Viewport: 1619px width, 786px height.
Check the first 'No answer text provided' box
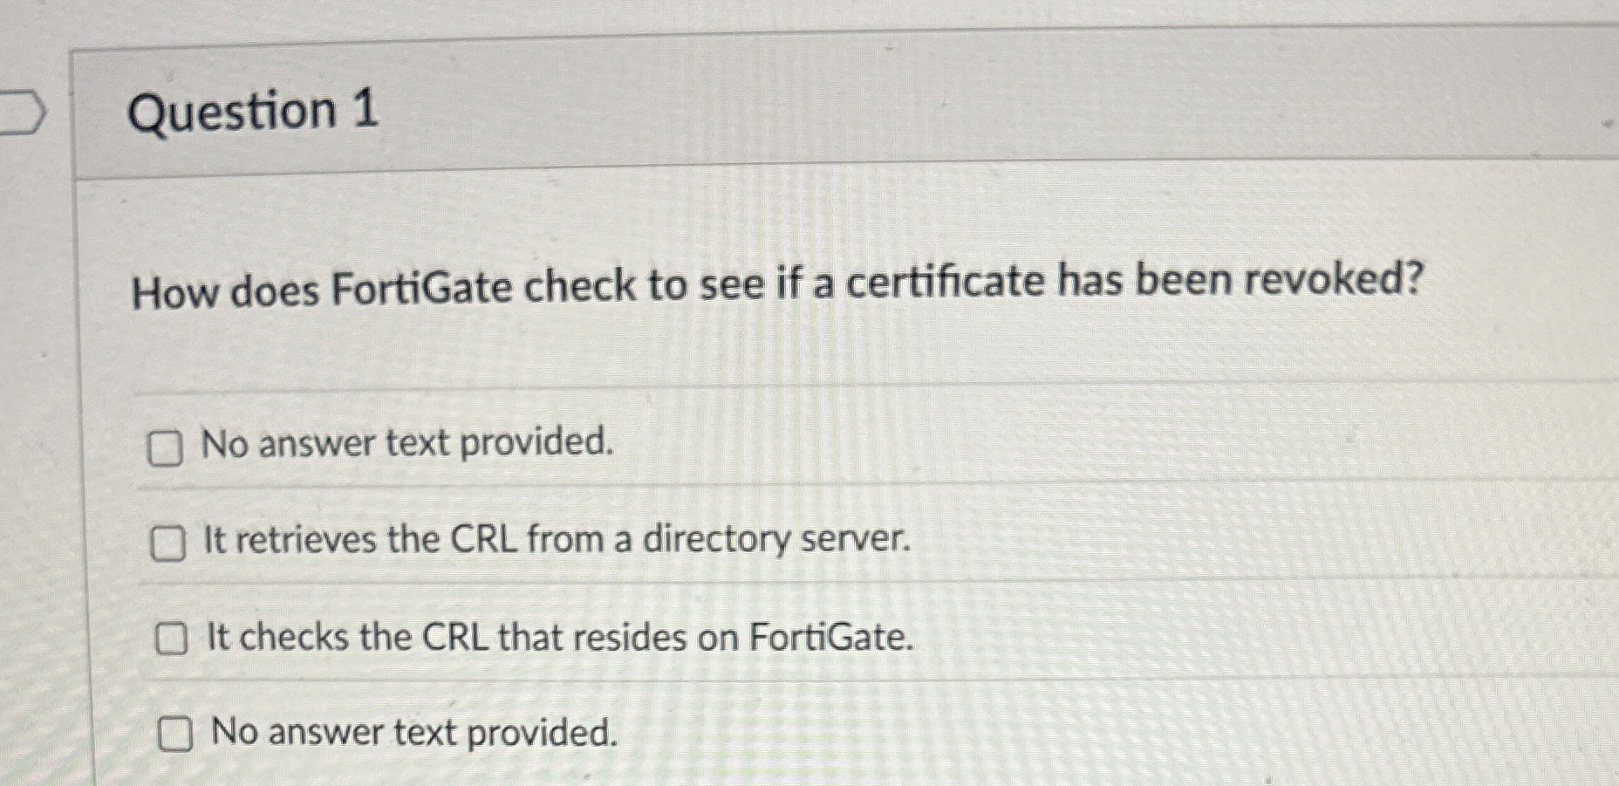click(x=166, y=448)
